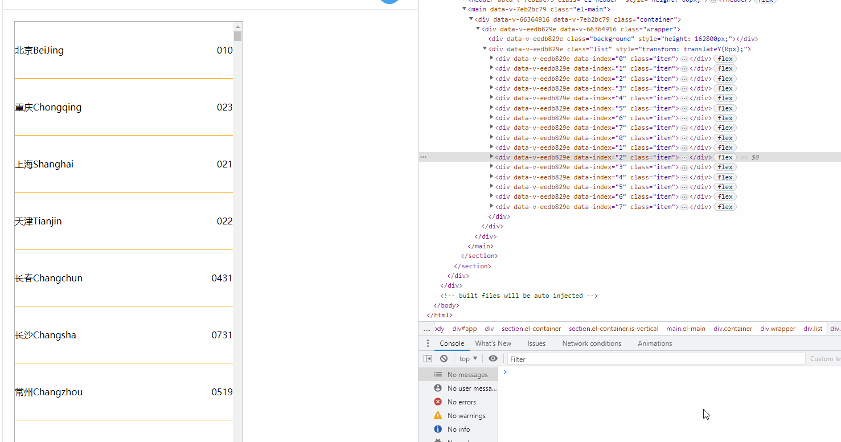Select main.el-main in the breadcrumb
The image size is (841, 442).
coord(686,329)
